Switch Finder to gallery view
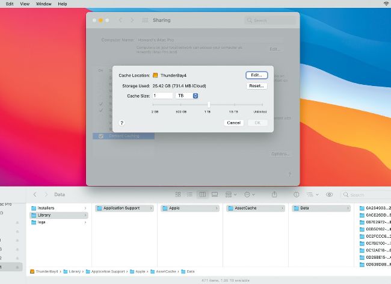This screenshot has width=391, height=284. click(x=215, y=194)
